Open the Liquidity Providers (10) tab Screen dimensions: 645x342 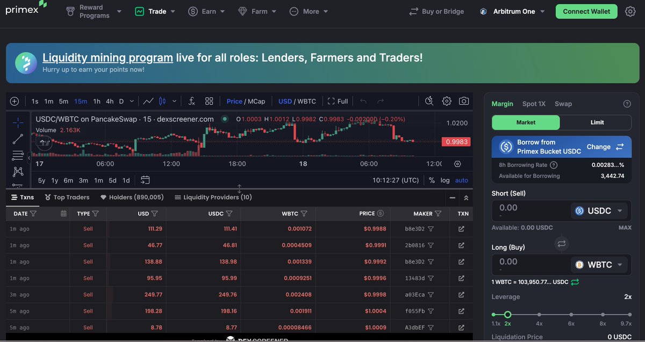pos(213,198)
